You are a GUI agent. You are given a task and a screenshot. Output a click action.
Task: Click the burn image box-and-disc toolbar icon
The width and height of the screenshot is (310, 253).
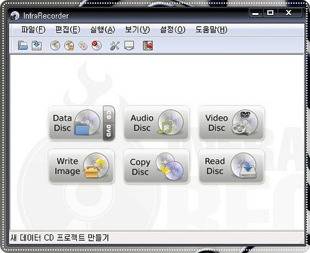(69, 45)
